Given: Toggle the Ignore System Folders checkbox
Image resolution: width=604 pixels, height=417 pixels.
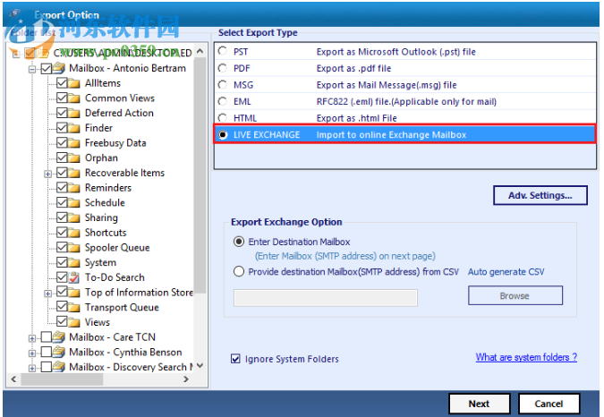Looking at the screenshot, I should [x=235, y=359].
